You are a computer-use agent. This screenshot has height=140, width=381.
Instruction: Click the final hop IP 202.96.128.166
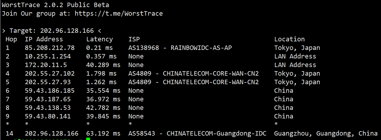coord(52,134)
